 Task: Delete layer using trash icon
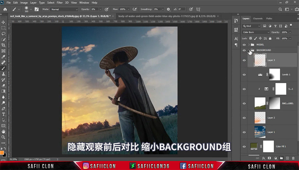[293, 158]
